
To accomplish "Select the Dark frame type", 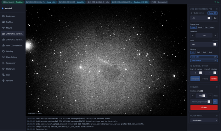I will (200, 27).
